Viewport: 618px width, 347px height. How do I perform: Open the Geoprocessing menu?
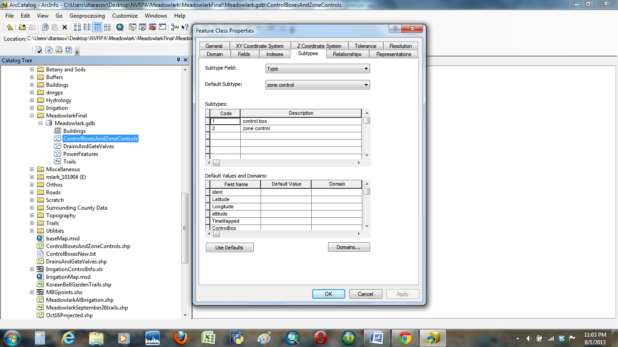pyautogui.click(x=87, y=16)
